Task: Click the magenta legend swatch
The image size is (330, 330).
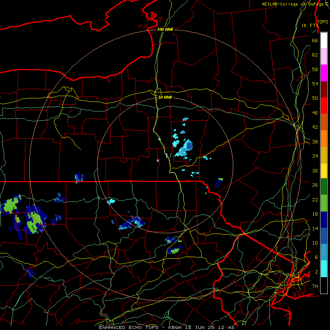Action: tap(324, 73)
